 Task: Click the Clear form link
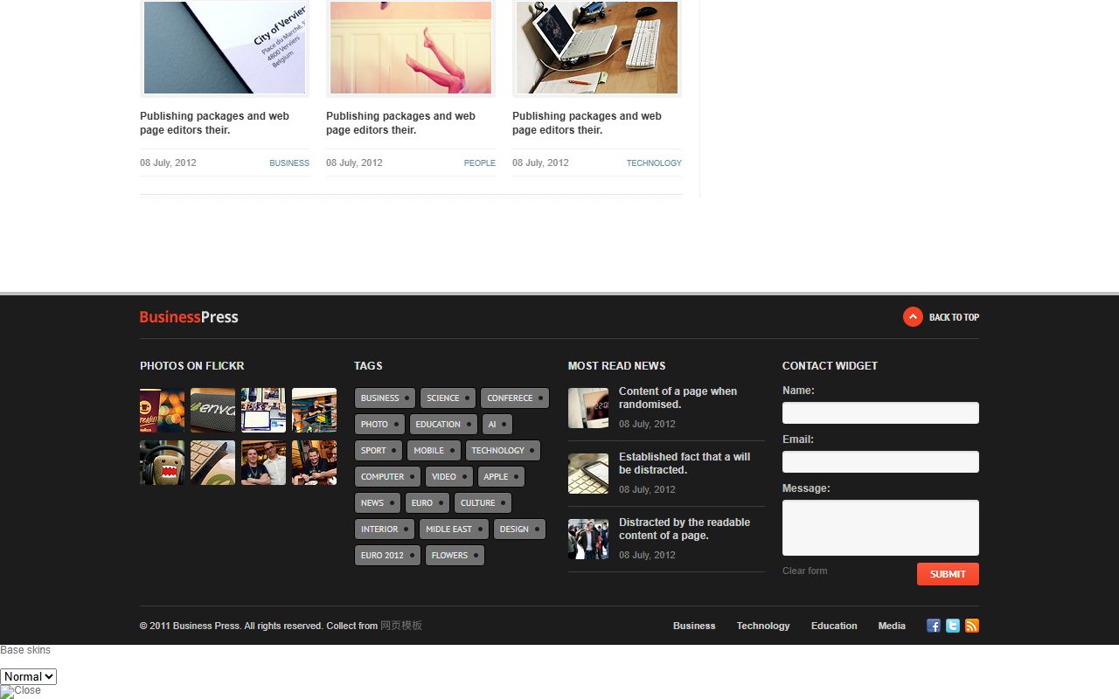804,571
